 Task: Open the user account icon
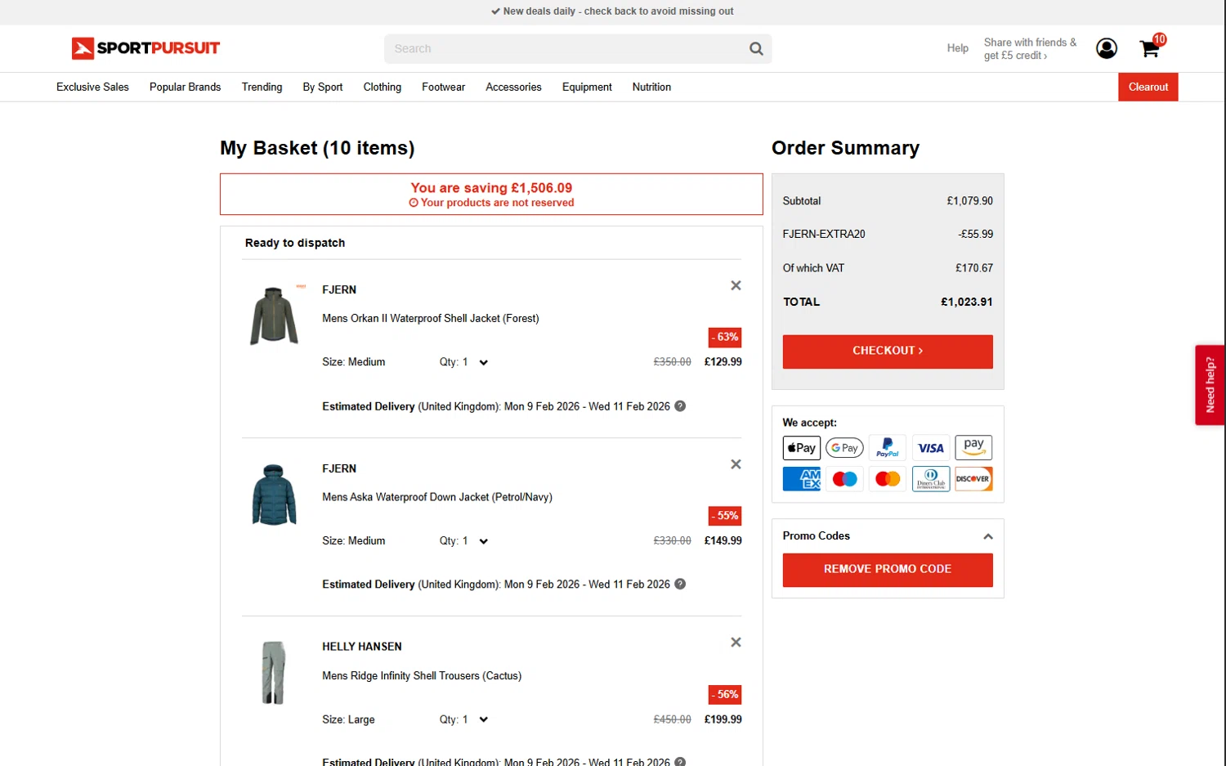[1107, 49]
